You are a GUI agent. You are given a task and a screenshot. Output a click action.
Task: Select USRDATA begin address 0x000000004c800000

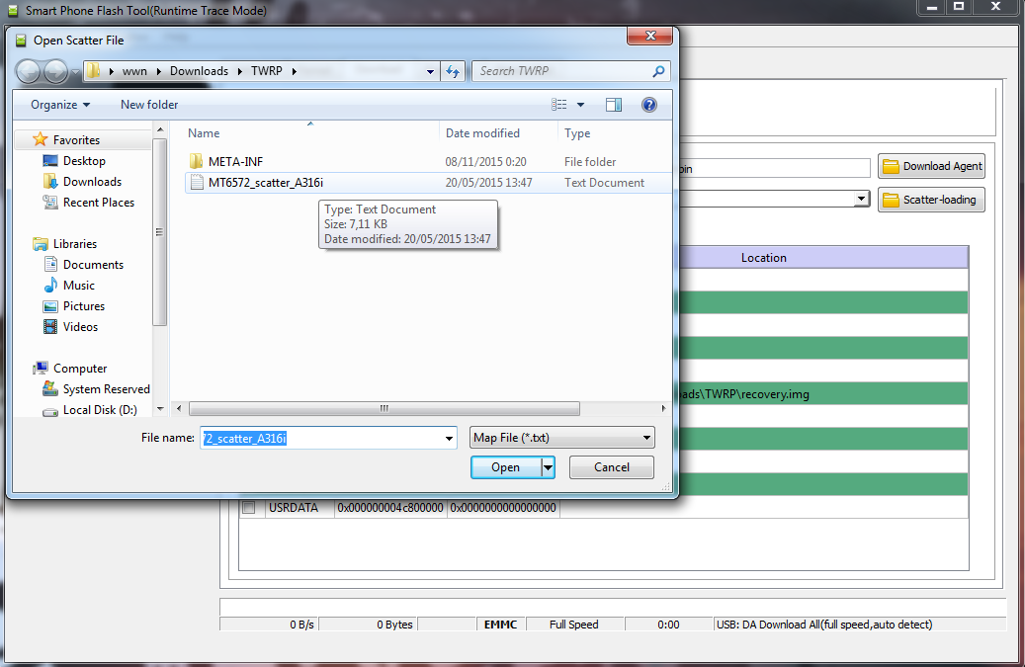(x=390, y=508)
